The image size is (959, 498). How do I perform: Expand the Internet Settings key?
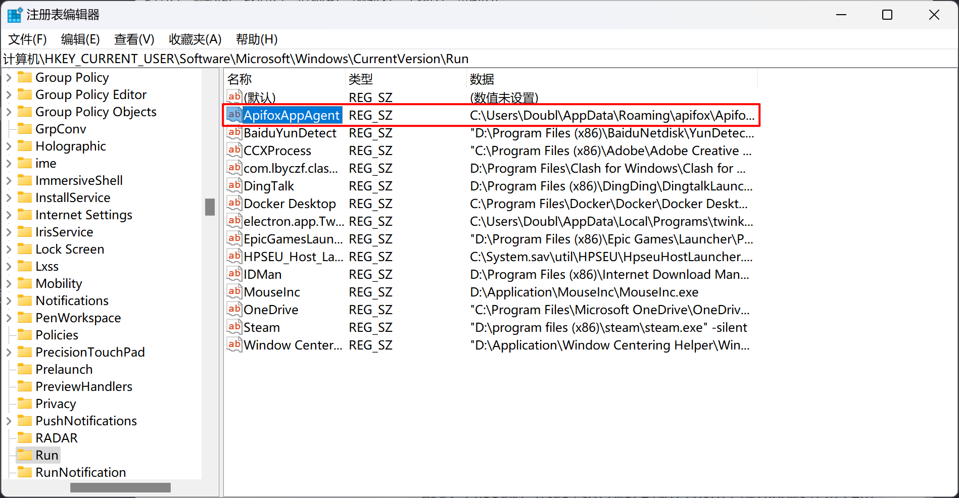click(x=9, y=215)
